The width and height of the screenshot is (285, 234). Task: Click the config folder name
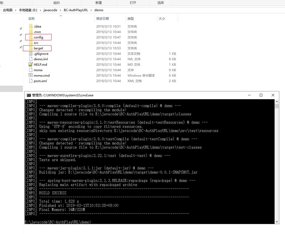click(38, 37)
